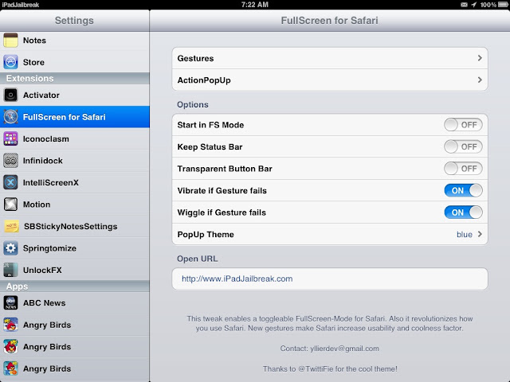This screenshot has height=382, width=510.
Task: Open the Notes app icon
Action: pos(10,41)
